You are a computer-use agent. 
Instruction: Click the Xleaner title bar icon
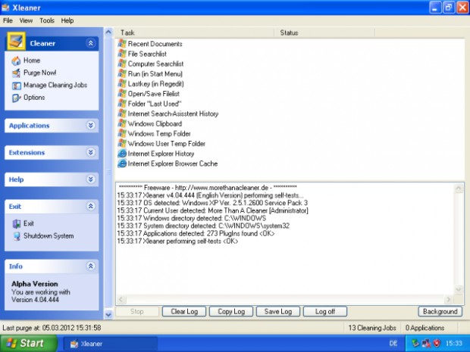(x=6, y=8)
